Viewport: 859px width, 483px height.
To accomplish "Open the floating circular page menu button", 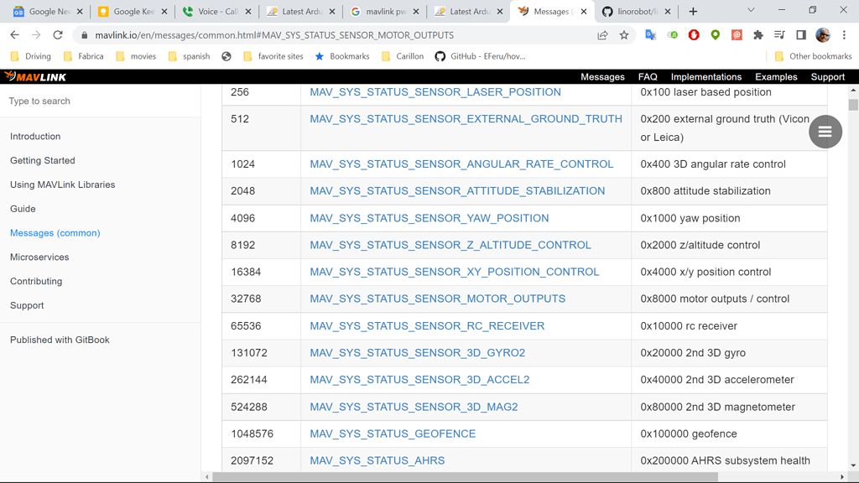I will click(825, 132).
